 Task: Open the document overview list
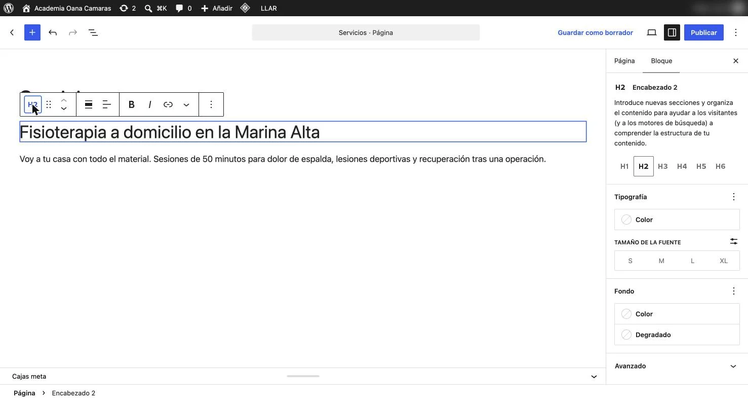[93, 32]
